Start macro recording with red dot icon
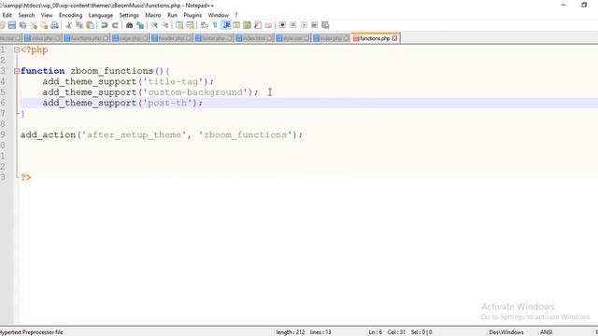This screenshot has width=598, height=336. [282, 25]
